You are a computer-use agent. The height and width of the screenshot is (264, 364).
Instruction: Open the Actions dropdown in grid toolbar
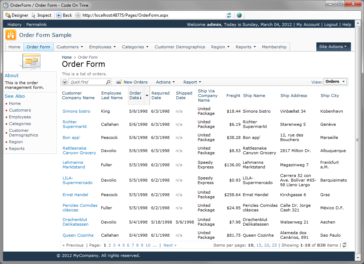(165, 82)
